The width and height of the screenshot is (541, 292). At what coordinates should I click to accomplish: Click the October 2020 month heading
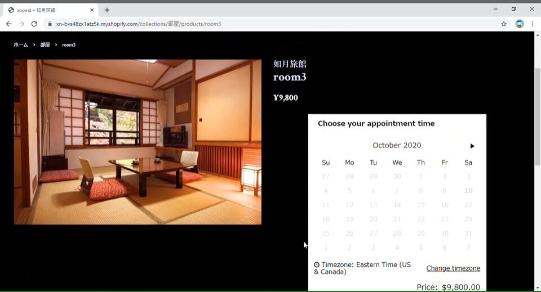(397, 145)
